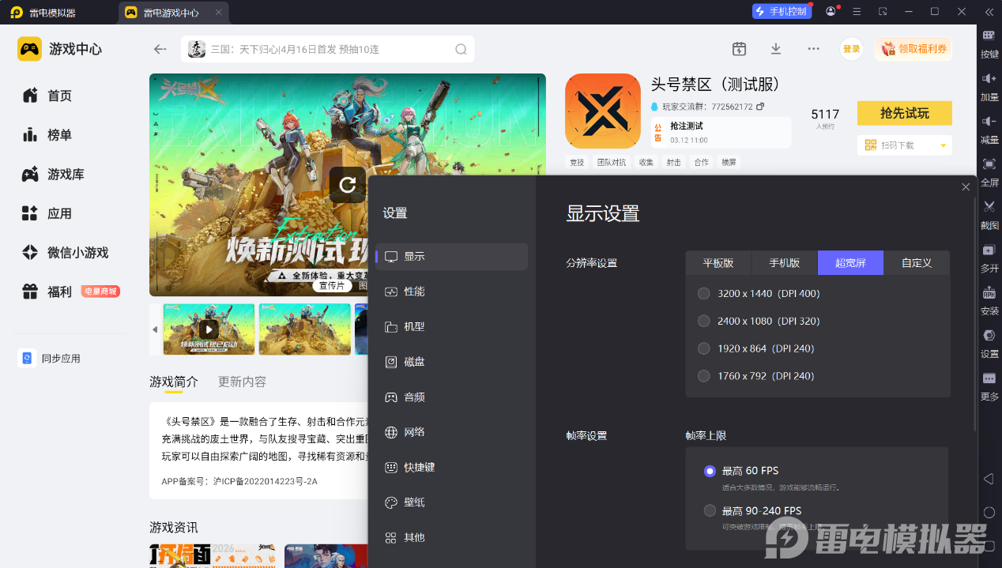
Task: Click the 登录 login button
Action: click(x=851, y=49)
